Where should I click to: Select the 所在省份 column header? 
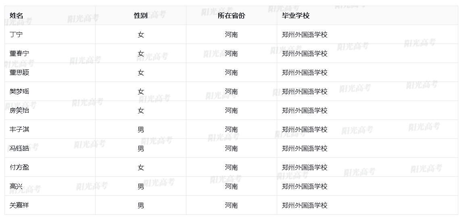231,16
